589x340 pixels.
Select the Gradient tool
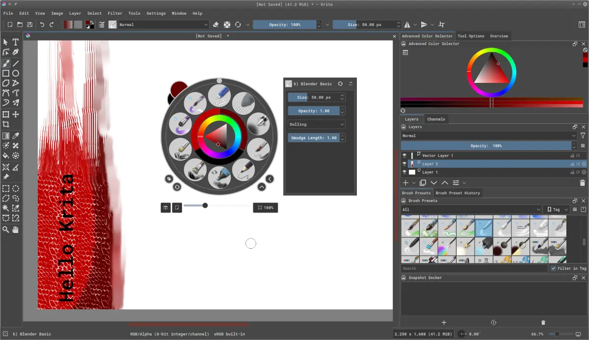6,136
